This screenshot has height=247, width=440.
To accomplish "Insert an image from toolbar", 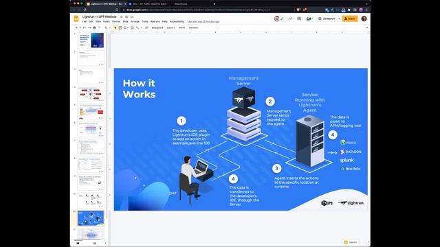I will point(125,27).
